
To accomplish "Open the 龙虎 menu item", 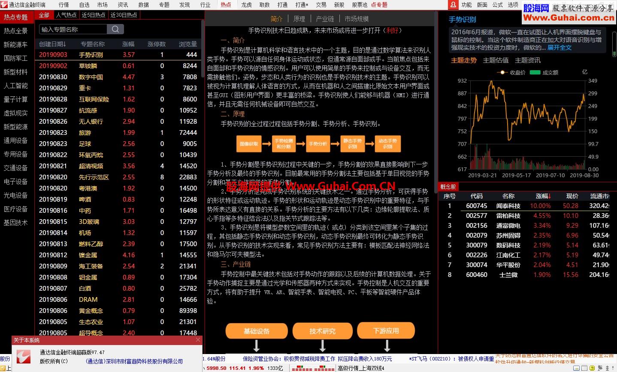I will click(x=246, y=5).
